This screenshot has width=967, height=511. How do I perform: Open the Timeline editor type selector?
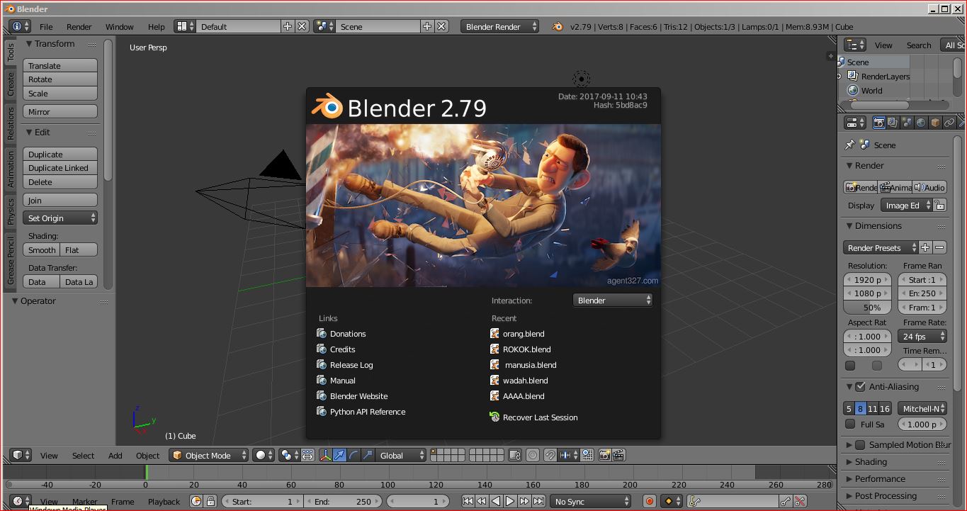(21, 501)
